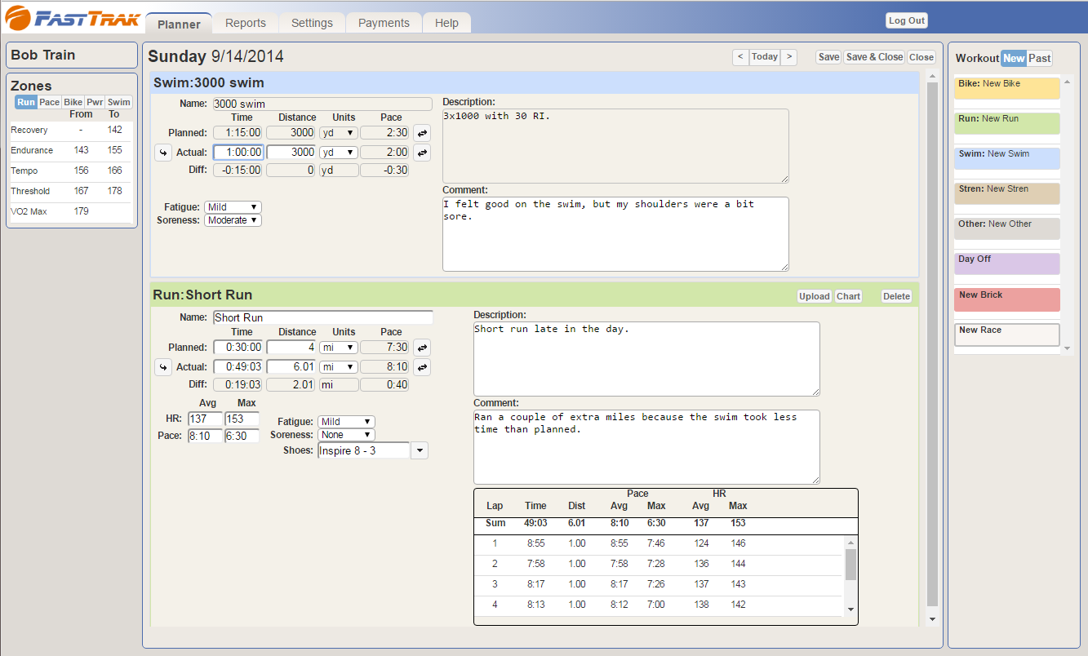This screenshot has height=656, width=1088.
Task: Click the copy-planned arrow icon for swim Actual
Action: 163,153
